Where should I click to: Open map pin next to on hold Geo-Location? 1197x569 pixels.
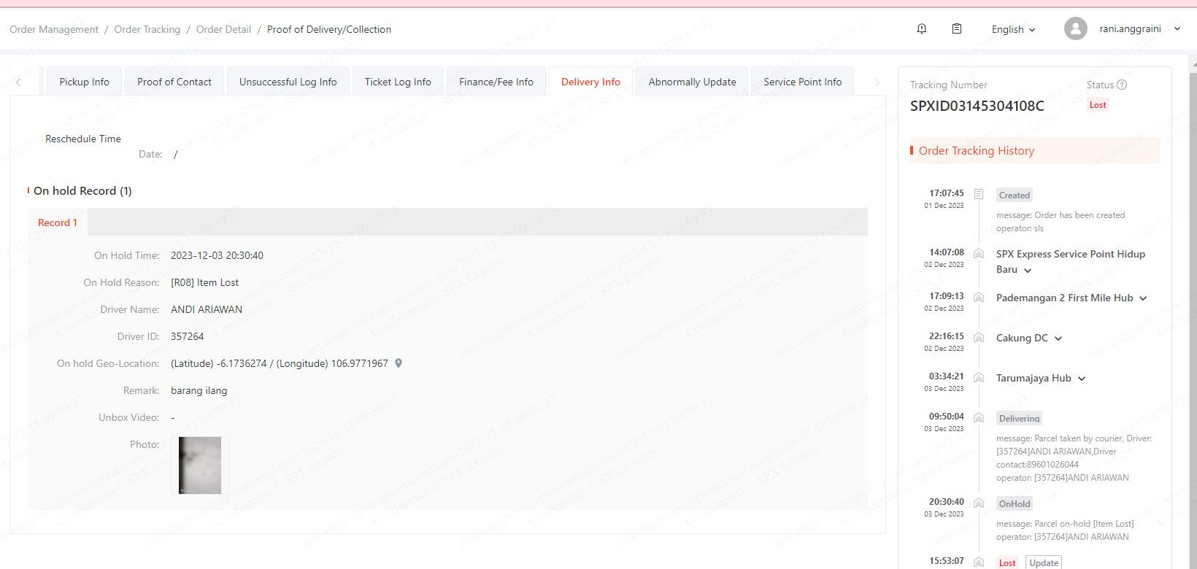[399, 363]
